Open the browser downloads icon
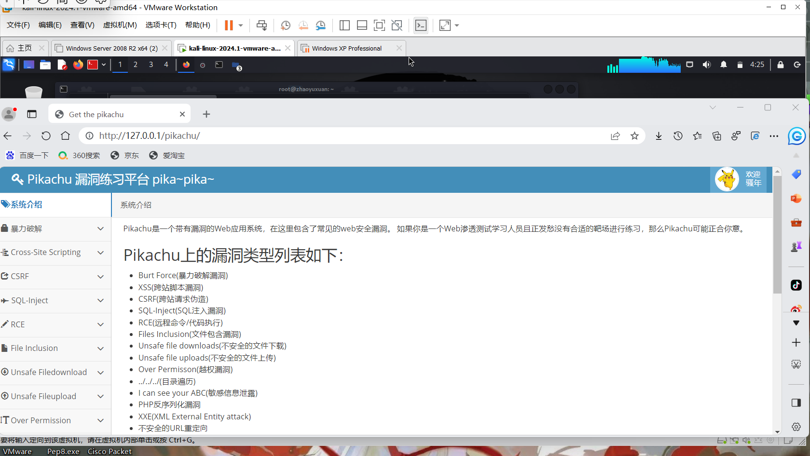Image resolution: width=810 pixels, height=456 pixels. [x=659, y=136]
